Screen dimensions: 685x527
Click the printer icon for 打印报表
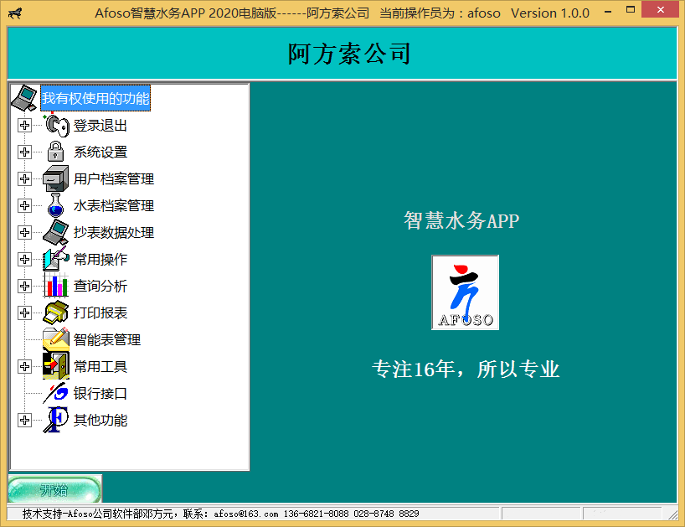pos(56,313)
